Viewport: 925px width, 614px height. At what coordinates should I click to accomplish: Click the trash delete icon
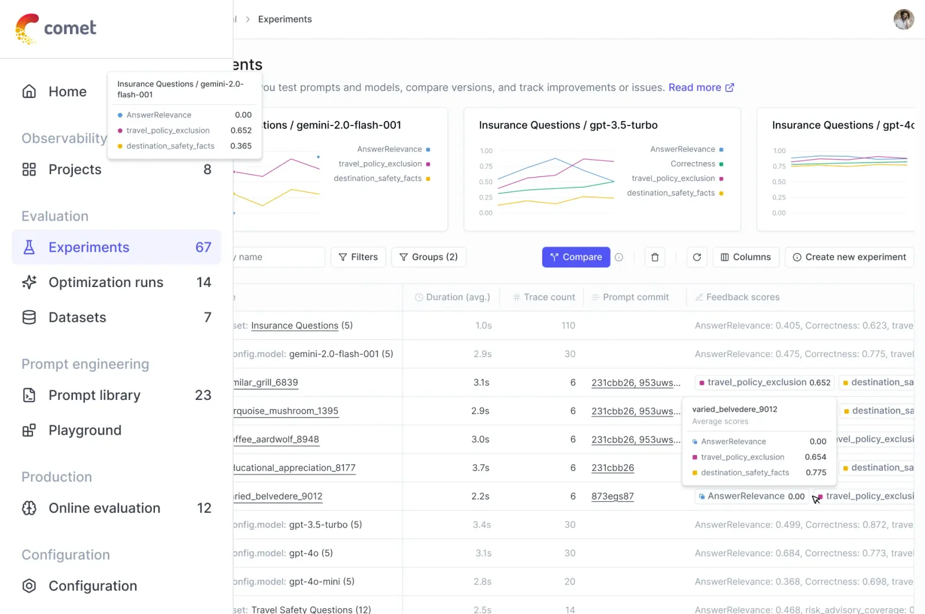[x=654, y=258]
